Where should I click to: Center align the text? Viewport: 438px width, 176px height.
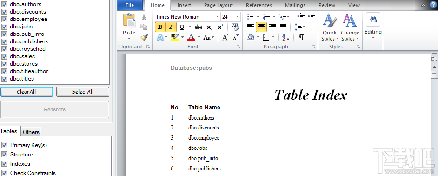click(x=261, y=27)
